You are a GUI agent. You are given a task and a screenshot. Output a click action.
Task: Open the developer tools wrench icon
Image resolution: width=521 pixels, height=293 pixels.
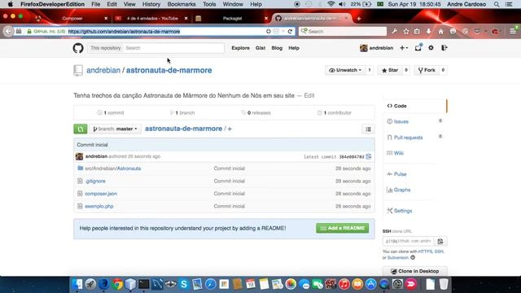[x=394, y=31]
